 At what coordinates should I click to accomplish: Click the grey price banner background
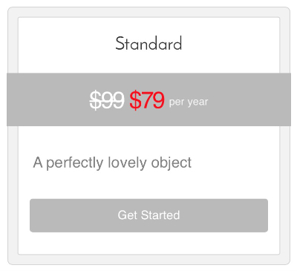pyautogui.click(x=148, y=99)
